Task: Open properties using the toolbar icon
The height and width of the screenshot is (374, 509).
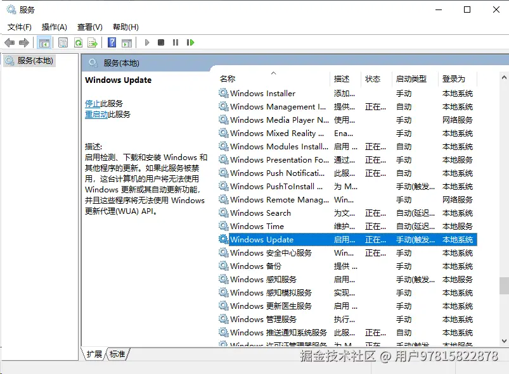Action: 63,42
